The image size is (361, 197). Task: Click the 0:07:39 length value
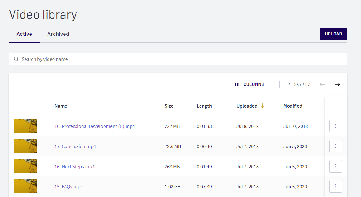[204, 187]
